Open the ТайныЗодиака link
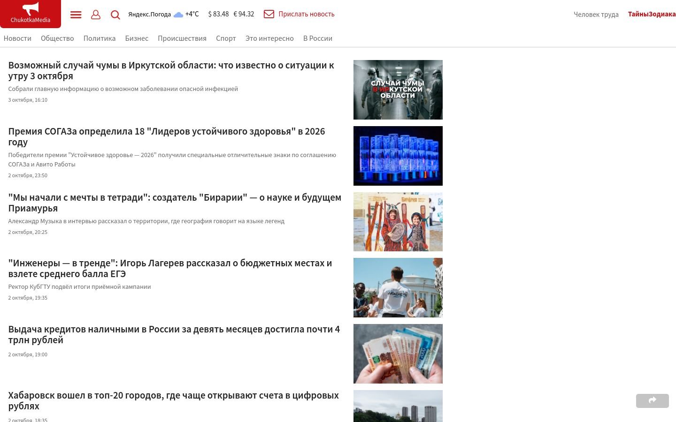Viewport: 676px width, 422px height. [652, 14]
